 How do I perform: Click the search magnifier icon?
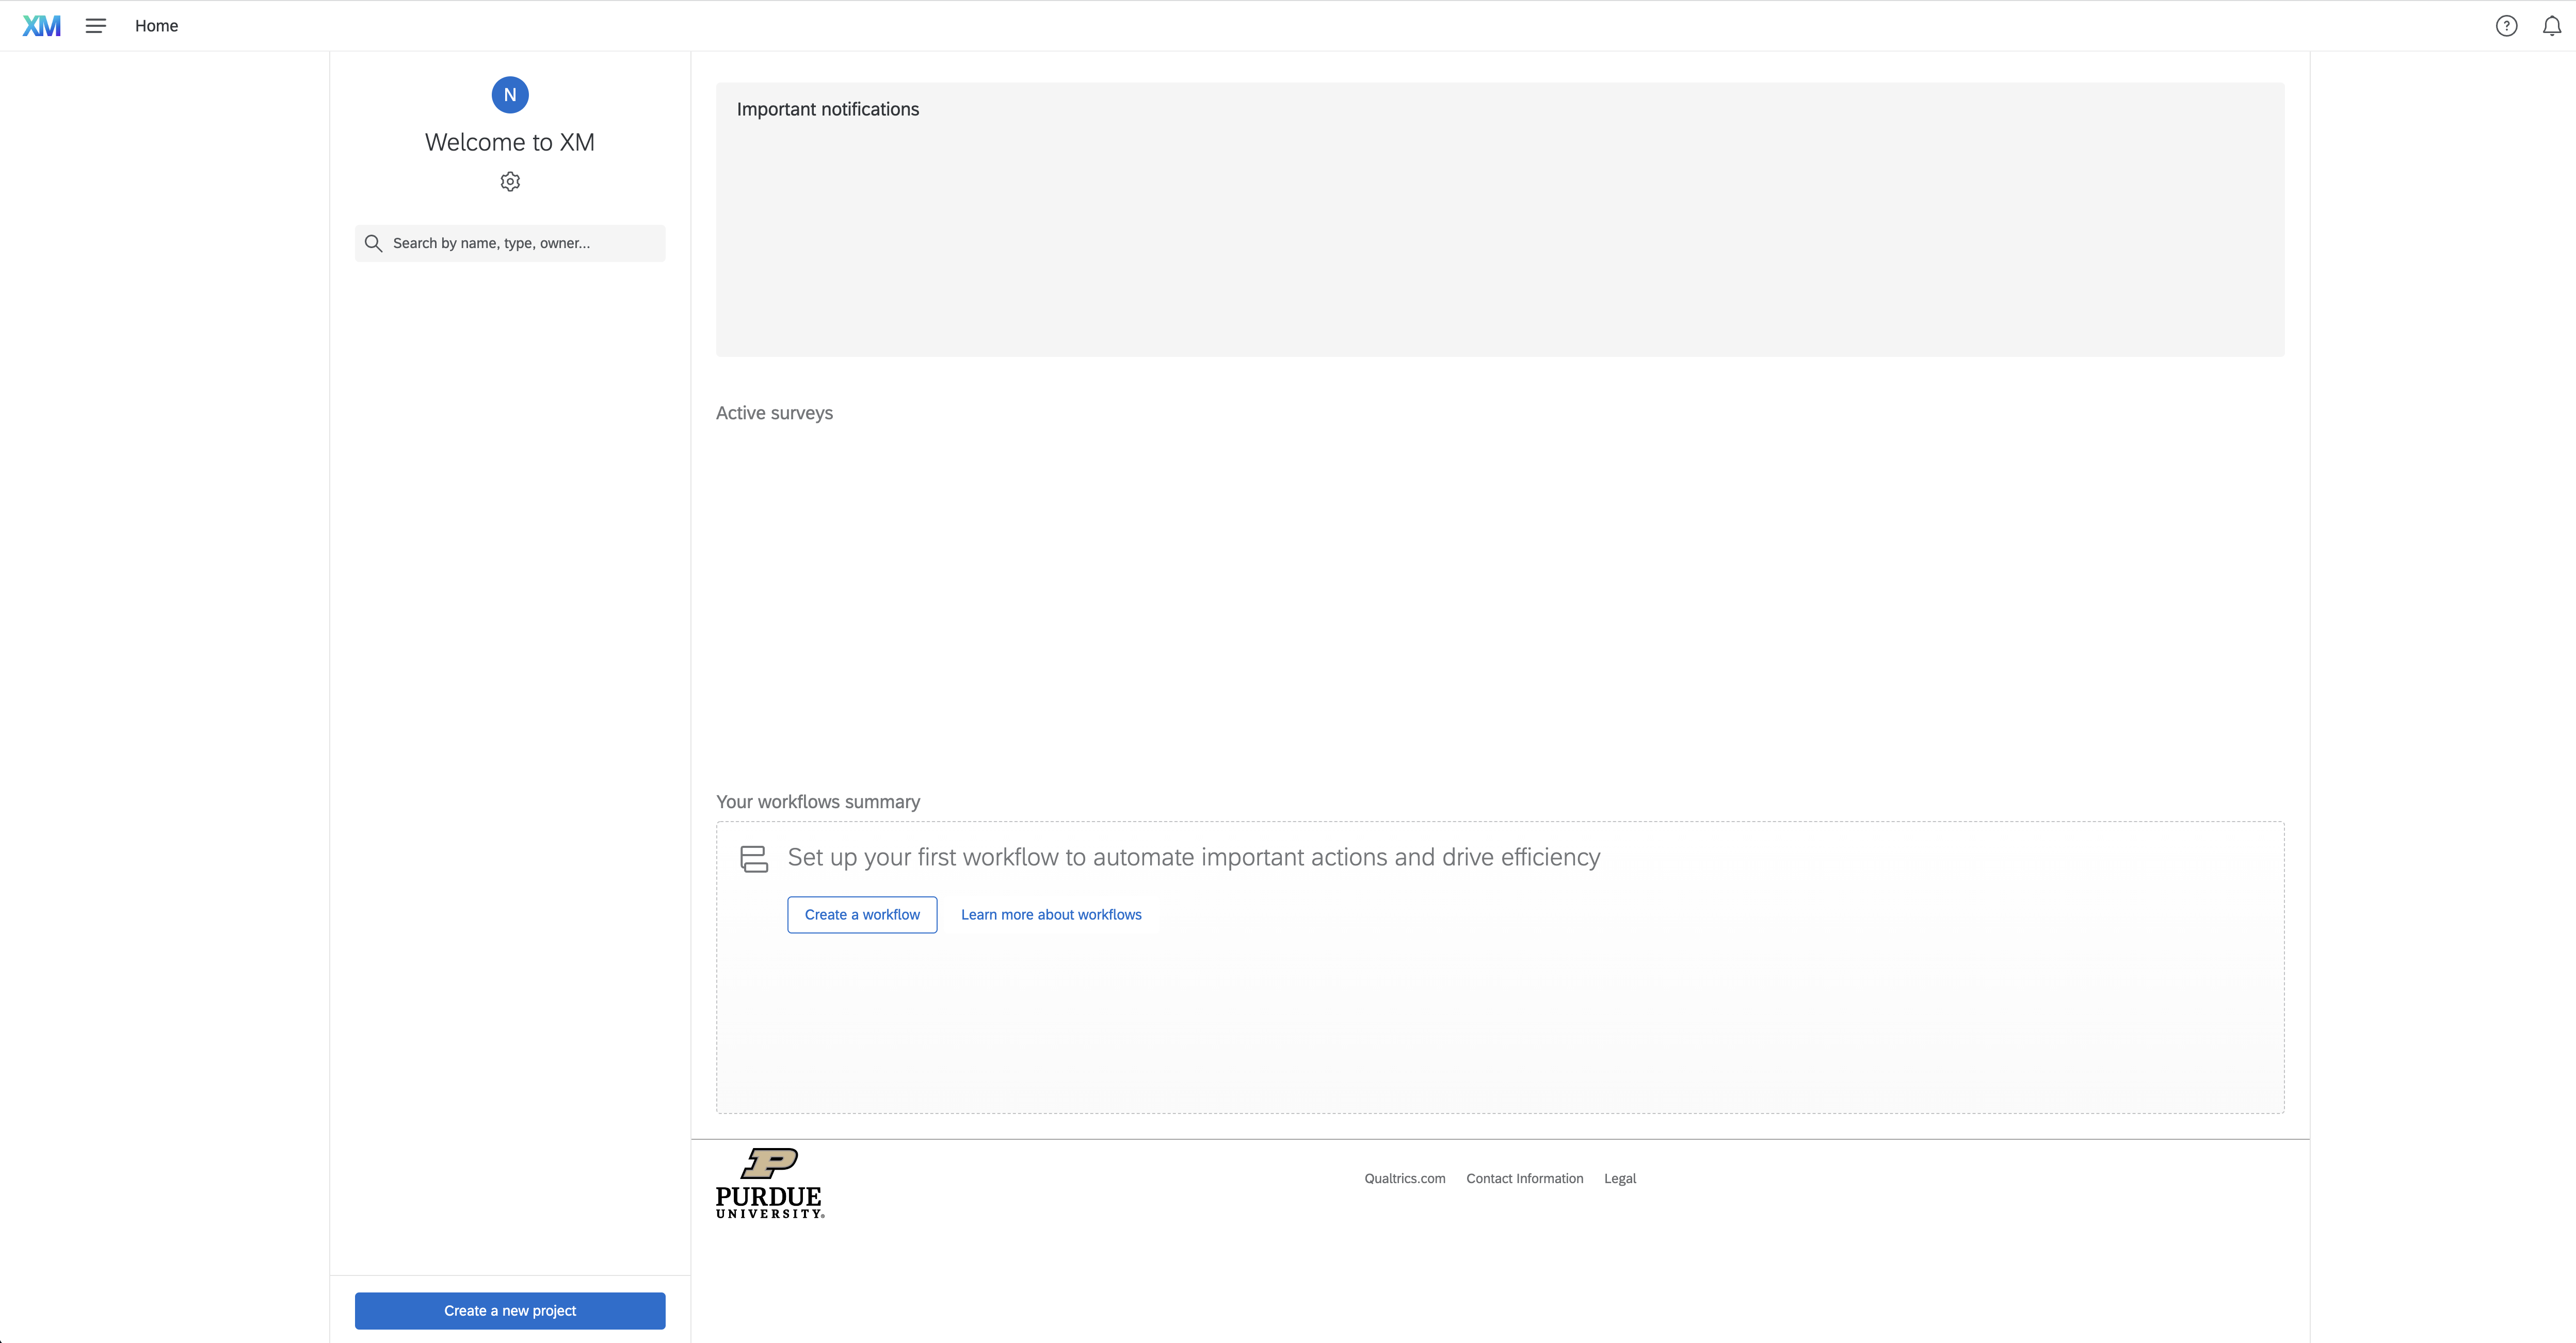[x=373, y=243]
